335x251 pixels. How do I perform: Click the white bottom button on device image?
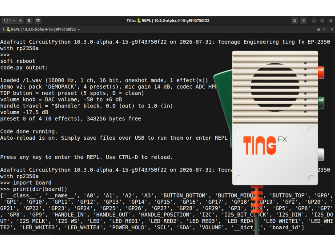[321, 154]
